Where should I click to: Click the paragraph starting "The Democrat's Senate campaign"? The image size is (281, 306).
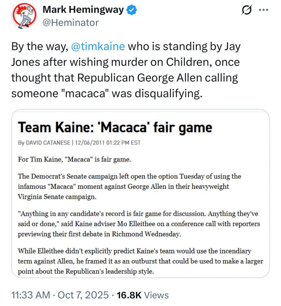click(x=129, y=186)
